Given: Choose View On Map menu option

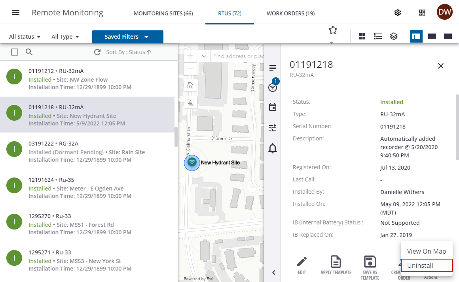Looking at the screenshot, I should pos(426,251).
